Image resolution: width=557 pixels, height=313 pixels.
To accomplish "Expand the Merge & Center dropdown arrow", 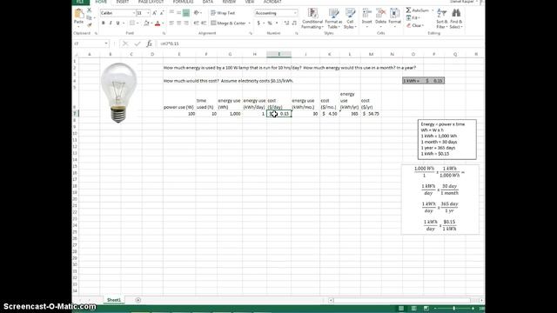I will click(250, 23).
